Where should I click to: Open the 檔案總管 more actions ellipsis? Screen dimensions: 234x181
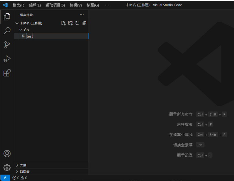pos(82,15)
